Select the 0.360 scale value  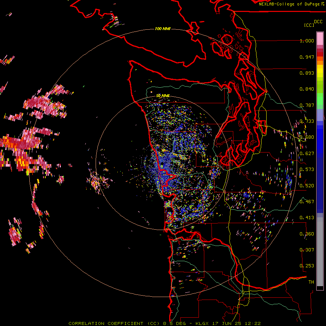click(307, 234)
